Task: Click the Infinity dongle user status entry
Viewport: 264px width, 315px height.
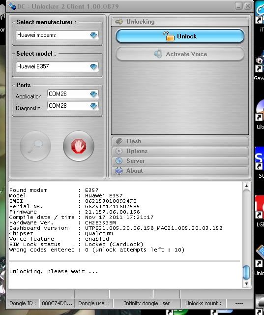Action: point(147,303)
